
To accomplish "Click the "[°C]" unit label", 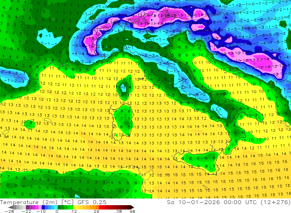I will click(x=68, y=202).
